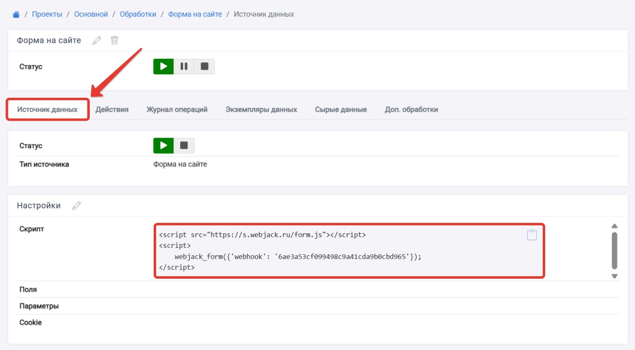Click the Cookie row label
The width and height of the screenshot is (635, 350).
coord(30,322)
